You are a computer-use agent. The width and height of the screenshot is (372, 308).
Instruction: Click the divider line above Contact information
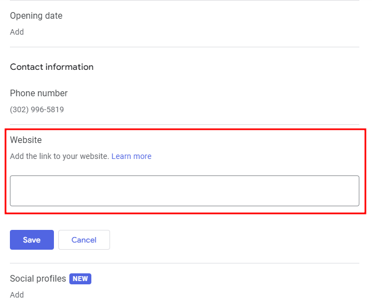[184, 47]
